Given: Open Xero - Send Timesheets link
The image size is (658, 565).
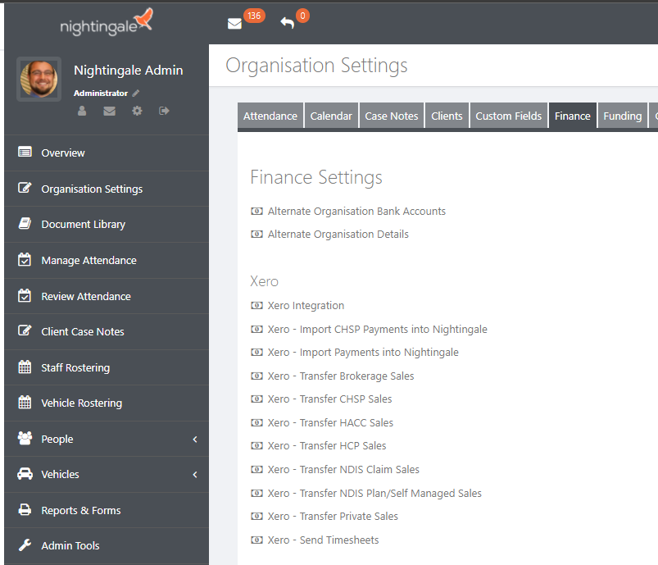Looking at the screenshot, I should pos(323,540).
